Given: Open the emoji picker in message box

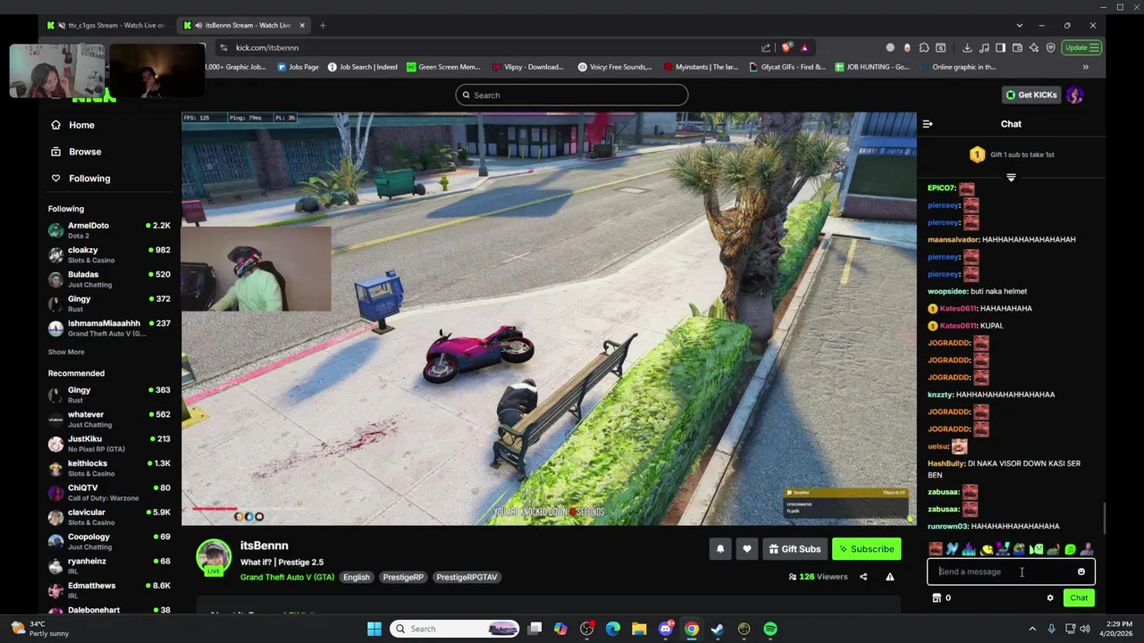Looking at the screenshot, I should pos(1081,572).
